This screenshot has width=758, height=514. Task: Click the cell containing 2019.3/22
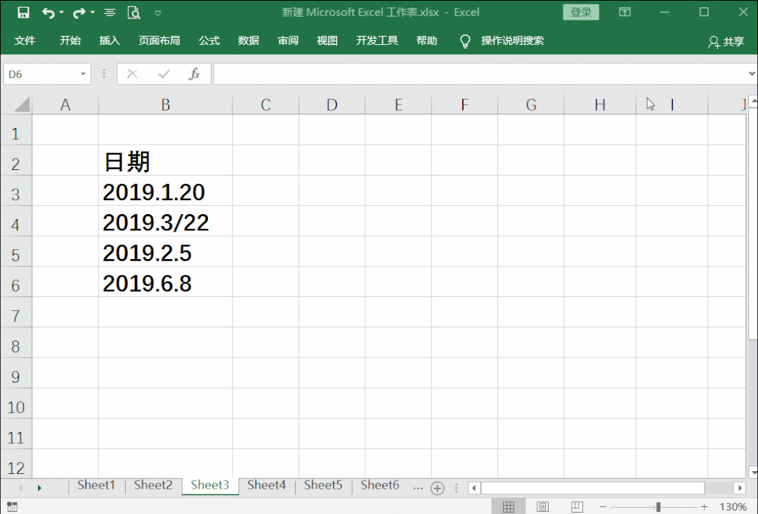coord(165,222)
